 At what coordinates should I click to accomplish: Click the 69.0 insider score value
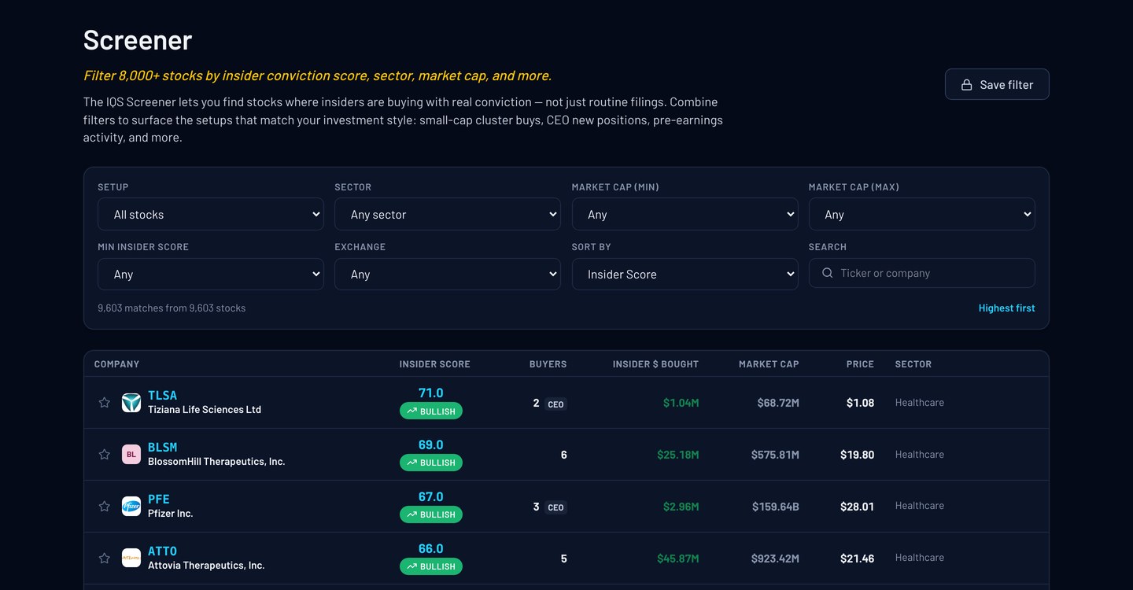(431, 444)
